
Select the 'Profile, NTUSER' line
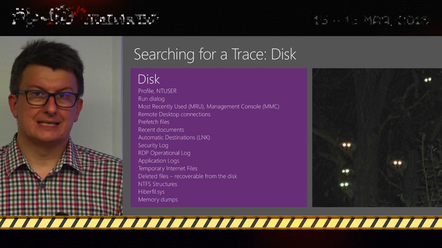[x=157, y=91]
